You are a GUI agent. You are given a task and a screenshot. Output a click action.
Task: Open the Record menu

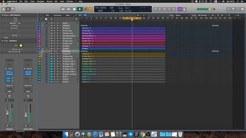49,2
